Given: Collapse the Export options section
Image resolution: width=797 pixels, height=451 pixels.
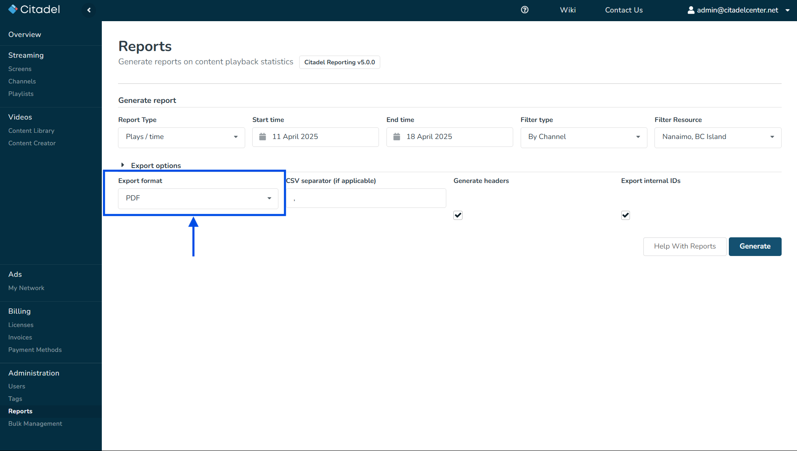Looking at the screenshot, I should 123,165.
